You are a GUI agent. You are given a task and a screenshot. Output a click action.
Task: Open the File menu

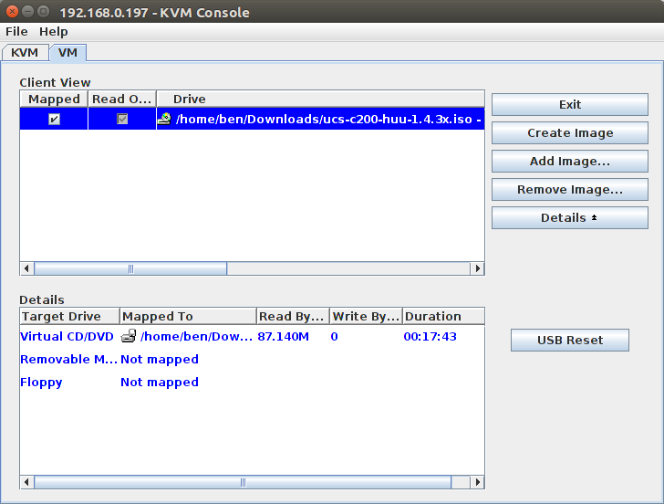pos(16,31)
